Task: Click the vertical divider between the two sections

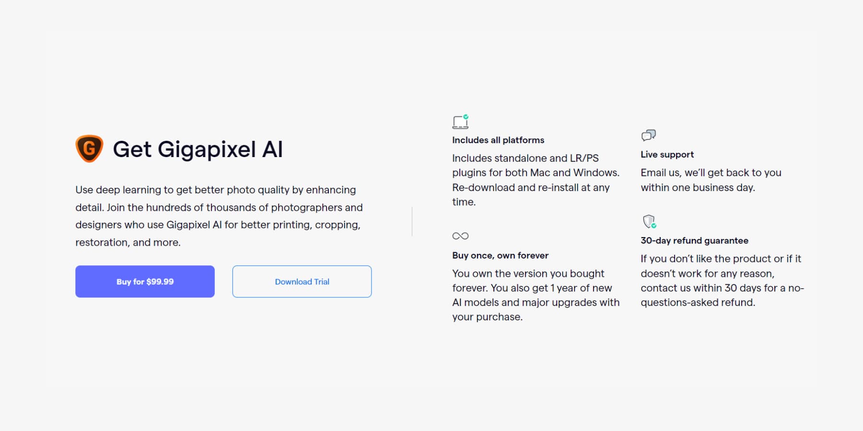Action: 412,220
